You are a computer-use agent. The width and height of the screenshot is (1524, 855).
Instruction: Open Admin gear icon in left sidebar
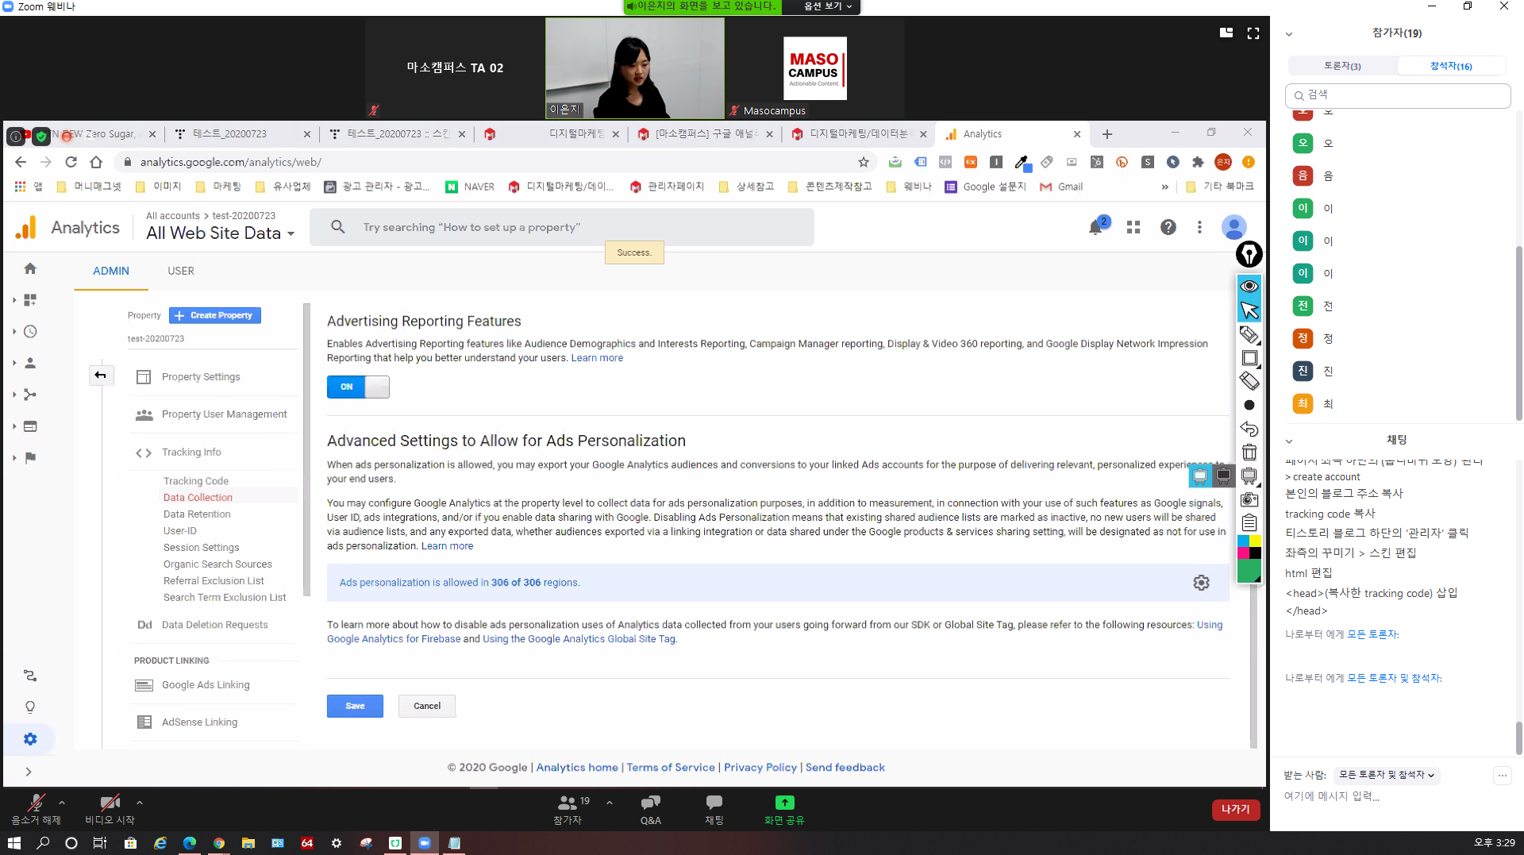pyautogui.click(x=30, y=739)
